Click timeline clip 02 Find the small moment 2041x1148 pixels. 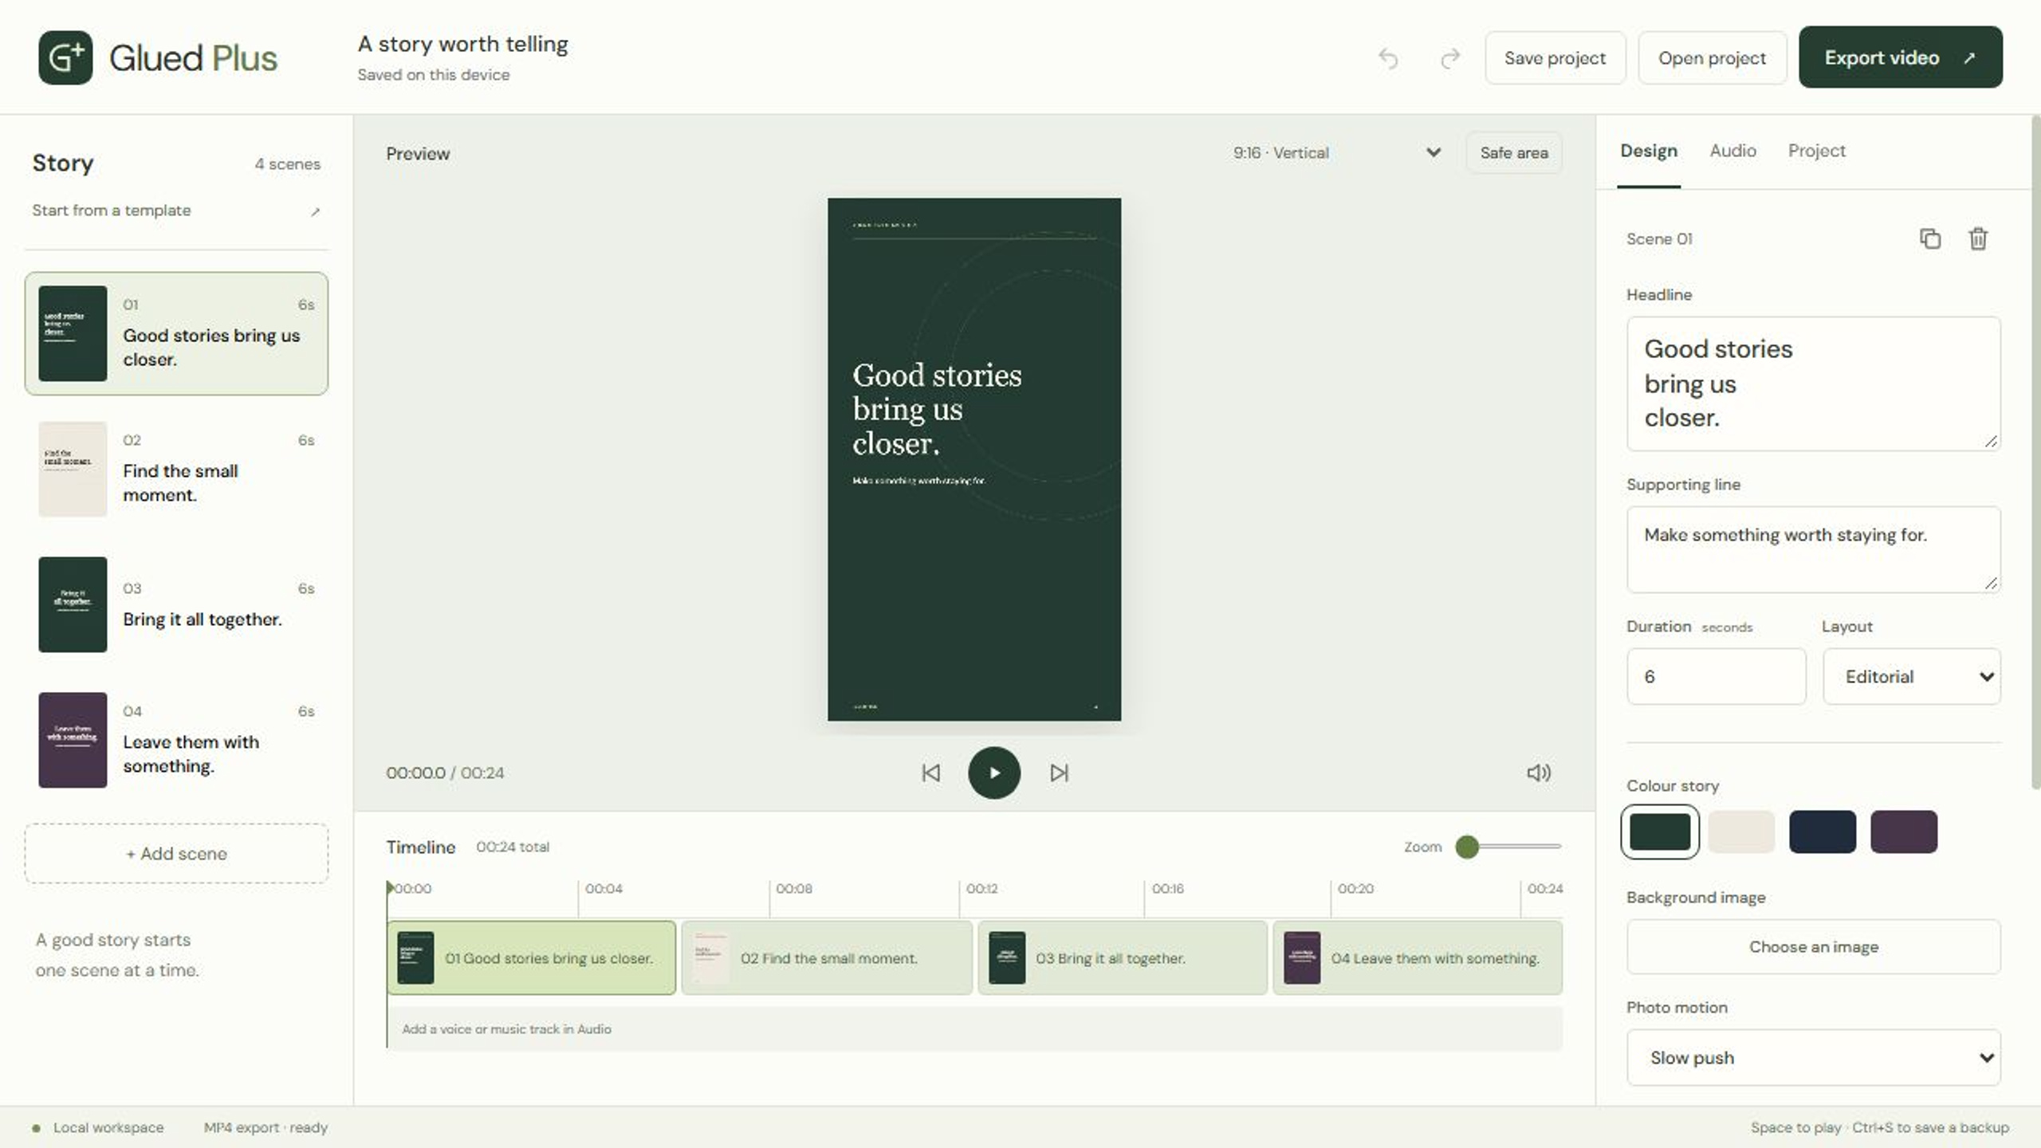[x=827, y=957]
